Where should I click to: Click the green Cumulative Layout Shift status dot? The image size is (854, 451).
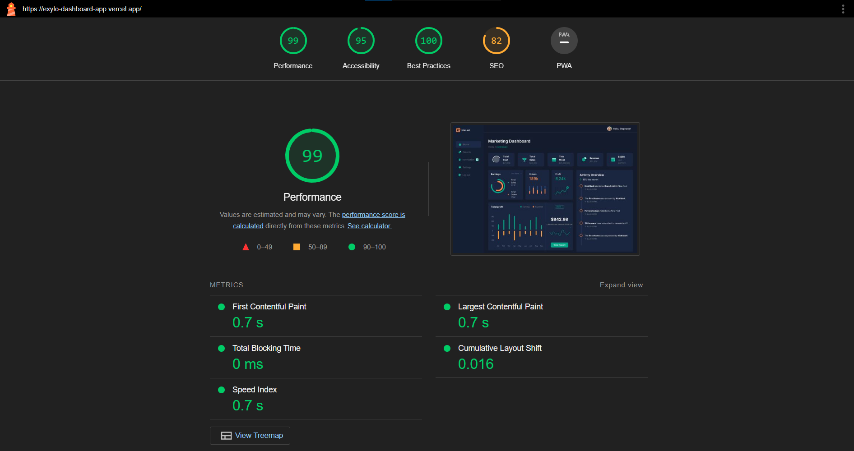point(447,348)
